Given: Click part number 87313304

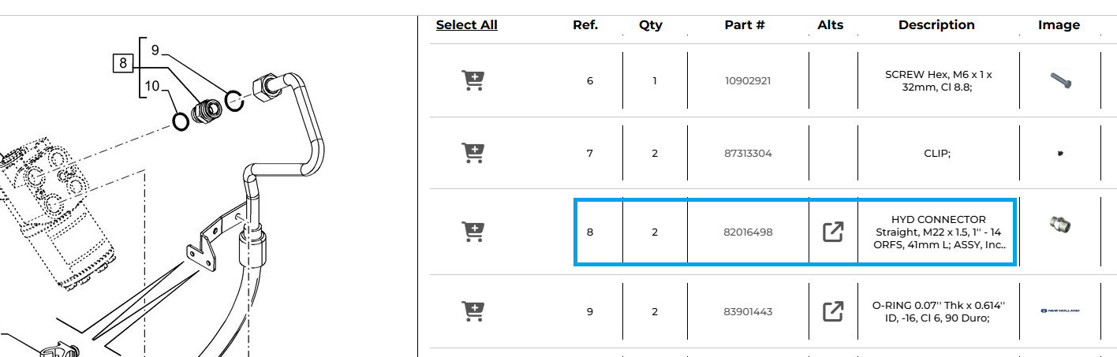Looking at the screenshot, I should click(x=748, y=153).
